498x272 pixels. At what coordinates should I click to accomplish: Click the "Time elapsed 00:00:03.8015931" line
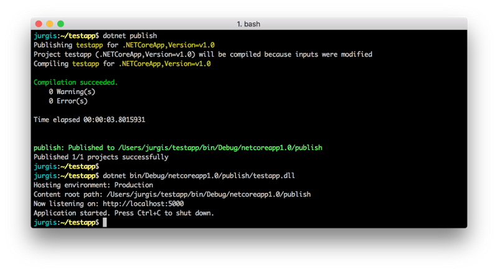89,120
